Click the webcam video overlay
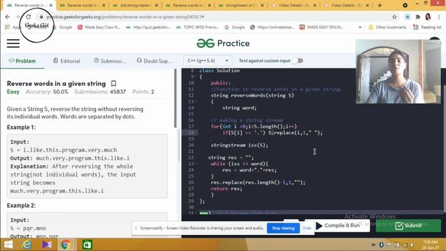 pos(398,71)
